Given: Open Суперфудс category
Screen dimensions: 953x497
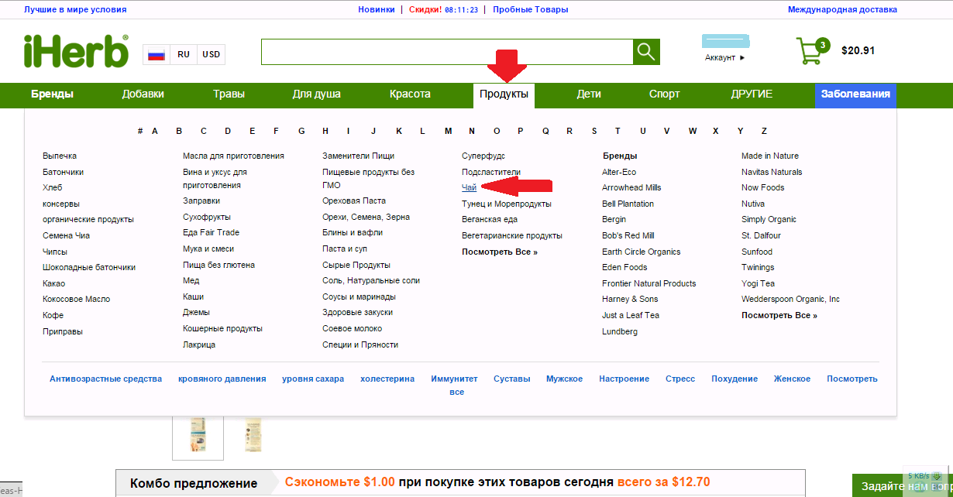Looking at the screenshot, I should [483, 156].
